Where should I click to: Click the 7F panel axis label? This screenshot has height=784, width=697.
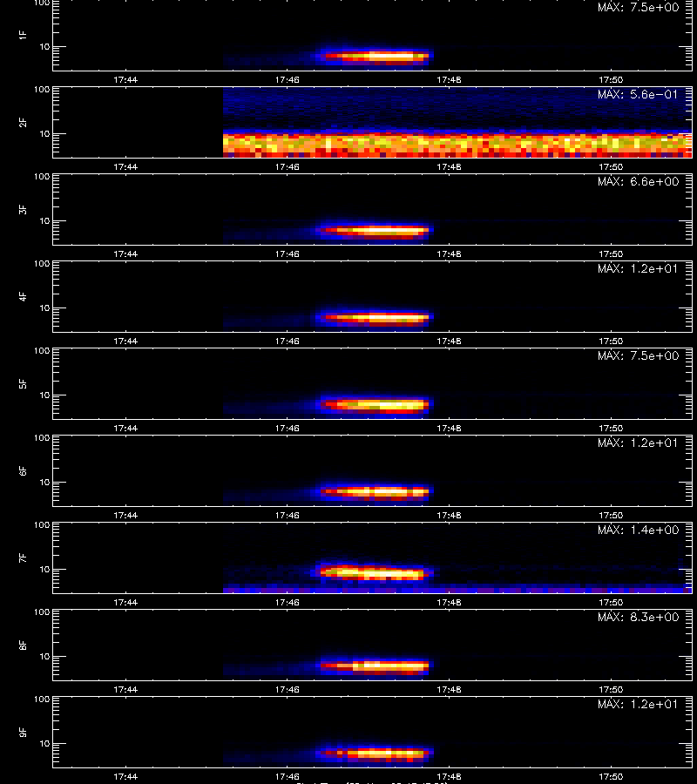23,558
